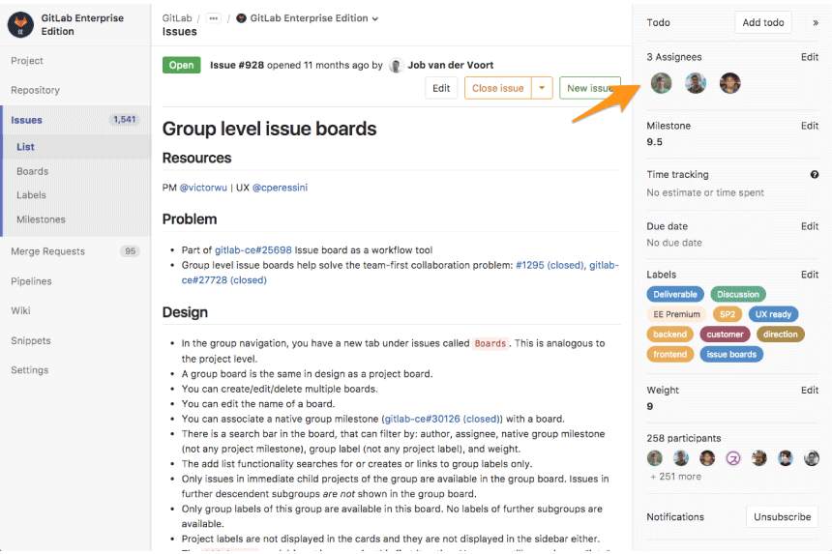The width and height of the screenshot is (832, 554).
Task: Click the GitLab fox logo avatar
Action: [20, 25]
